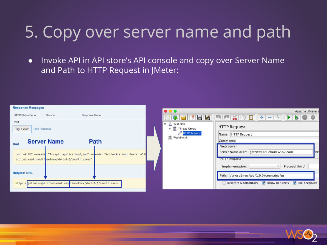The image size is (327, 245).
Task: Click the Protocol [http] input field
Action: 314,167
